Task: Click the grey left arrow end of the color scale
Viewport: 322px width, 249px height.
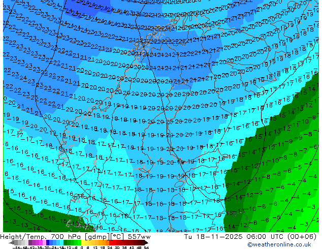Action: (x=12, y=243)
